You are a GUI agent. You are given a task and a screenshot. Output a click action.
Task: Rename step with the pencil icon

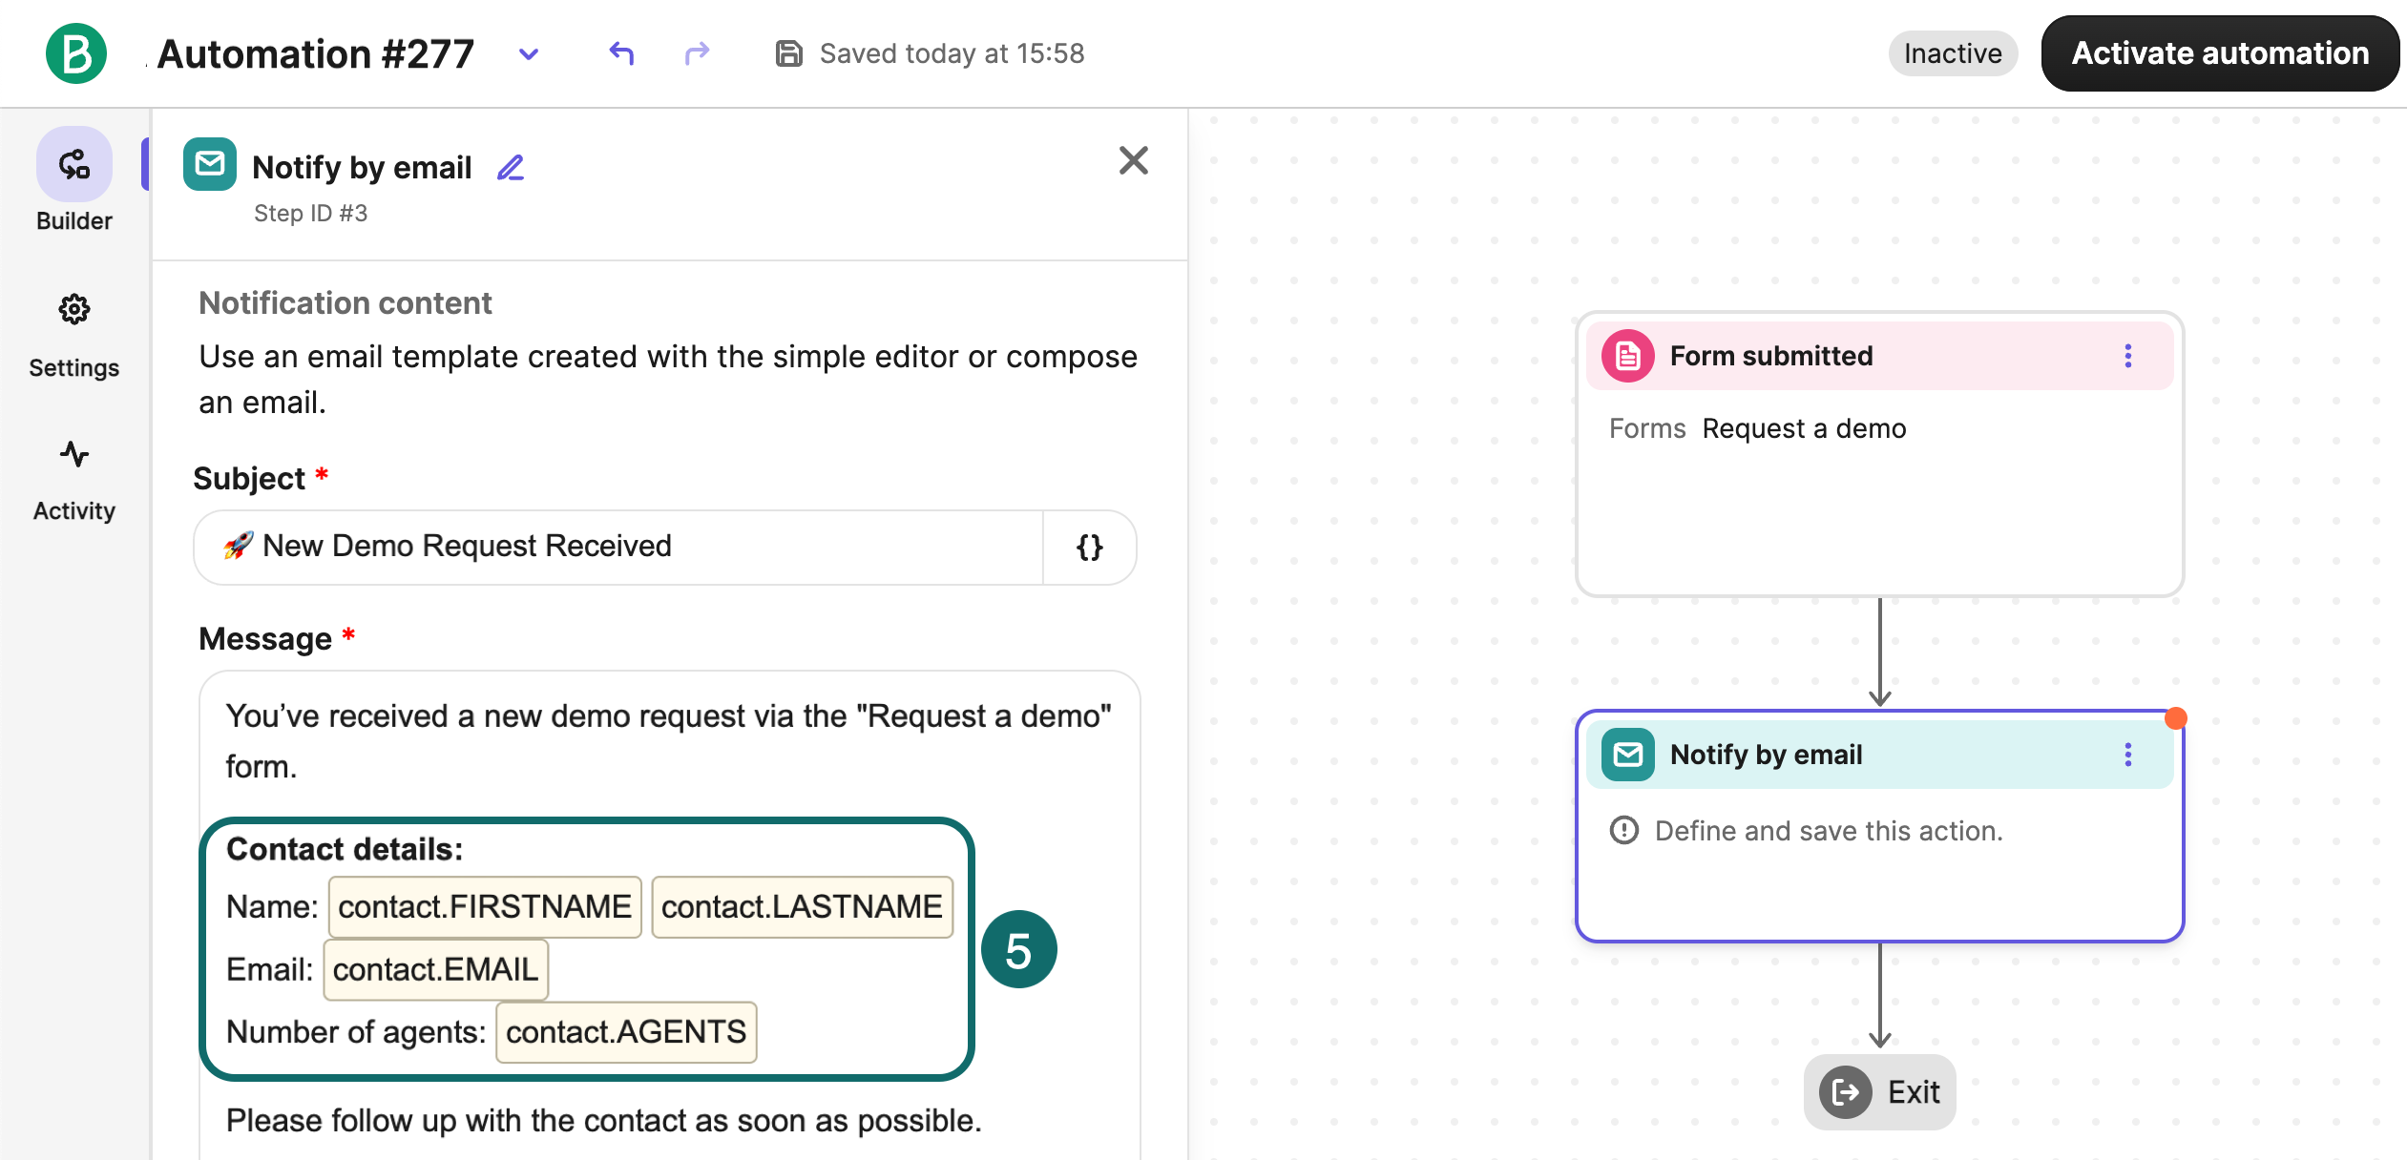point(511,168)
